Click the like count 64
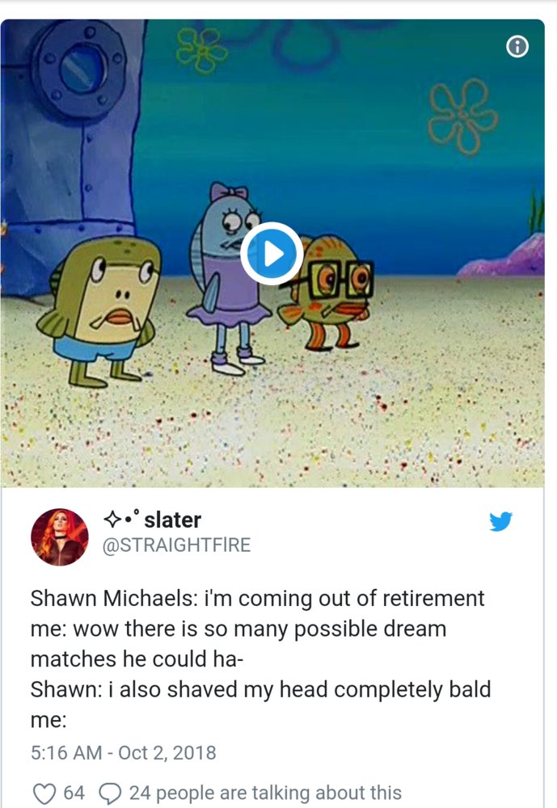Screen dimensions: 557x808 [74, 793]
